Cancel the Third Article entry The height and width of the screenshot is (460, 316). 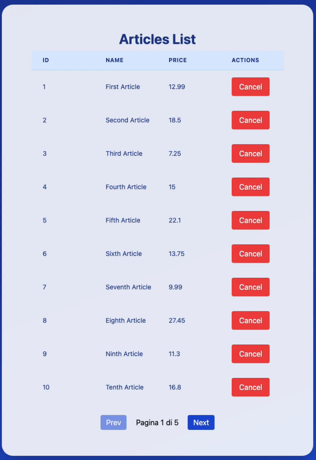250,153
